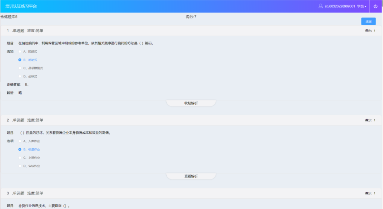Viewport: 383px width, 209px height.
Task: Click the selected B 地址式 radio button
Action: pyautogui.click(x=20, y=59)
